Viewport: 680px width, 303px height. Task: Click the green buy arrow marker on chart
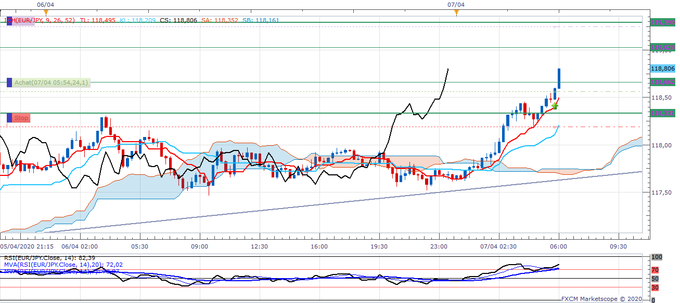555,106
